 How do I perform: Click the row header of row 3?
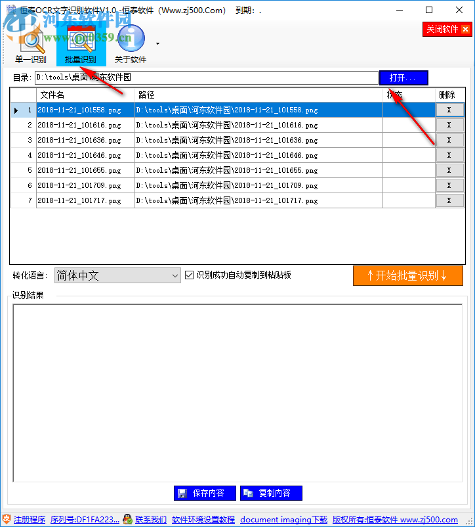click(23, 140)
